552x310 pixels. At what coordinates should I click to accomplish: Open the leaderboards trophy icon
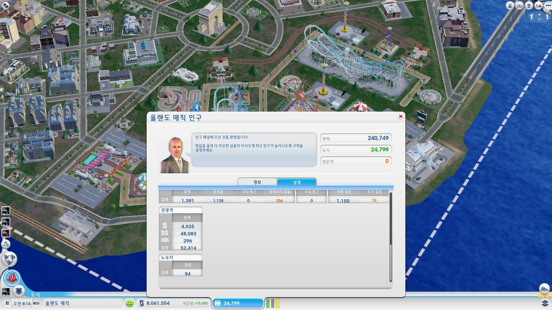click(529, 5)
